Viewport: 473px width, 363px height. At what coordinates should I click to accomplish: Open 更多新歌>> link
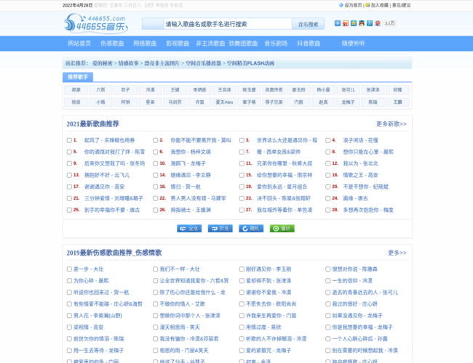pos(391,124)
